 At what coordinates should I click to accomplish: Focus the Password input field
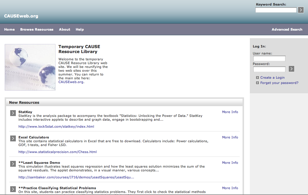pyautogui.click(x=269, y=69)
